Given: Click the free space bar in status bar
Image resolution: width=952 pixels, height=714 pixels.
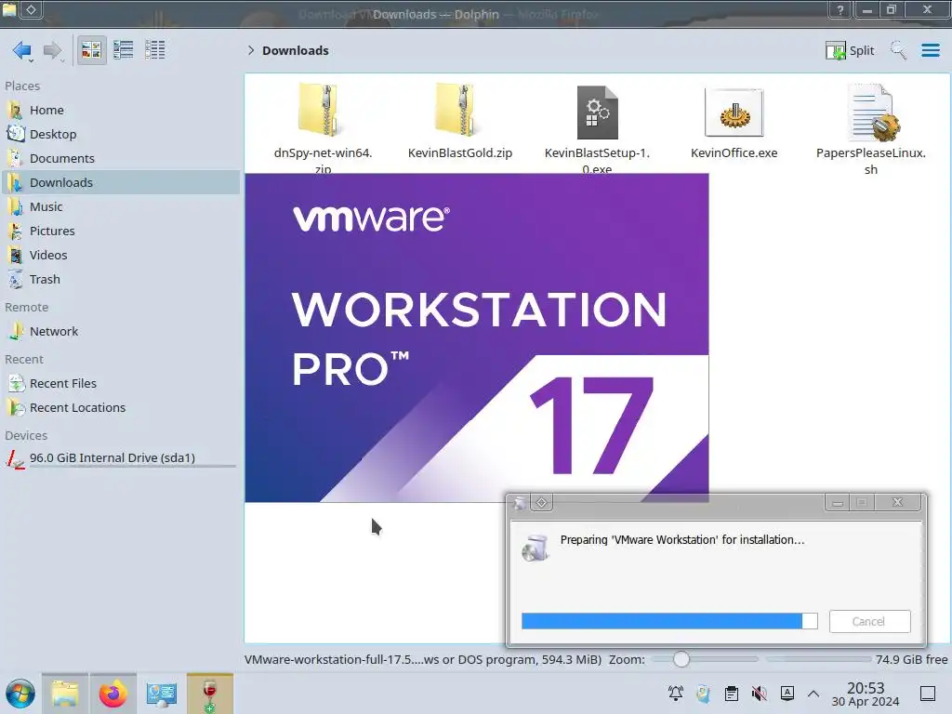Looking at the screenshot, I should pyautogui.click(x=818, y=659).
